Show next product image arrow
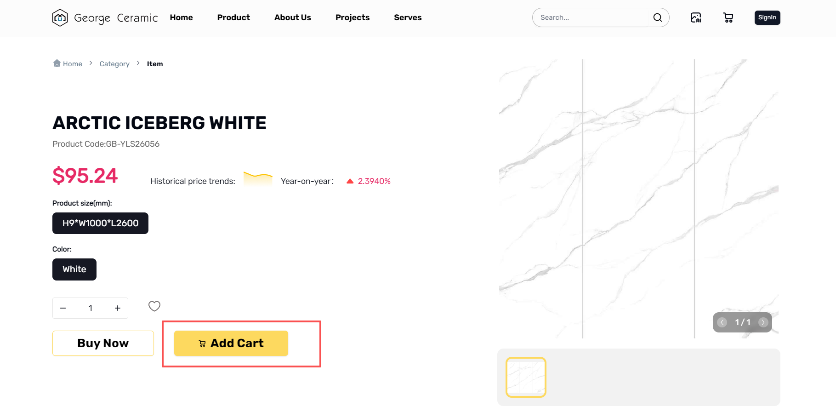This screenshot has height=418, width=836. 763,322
